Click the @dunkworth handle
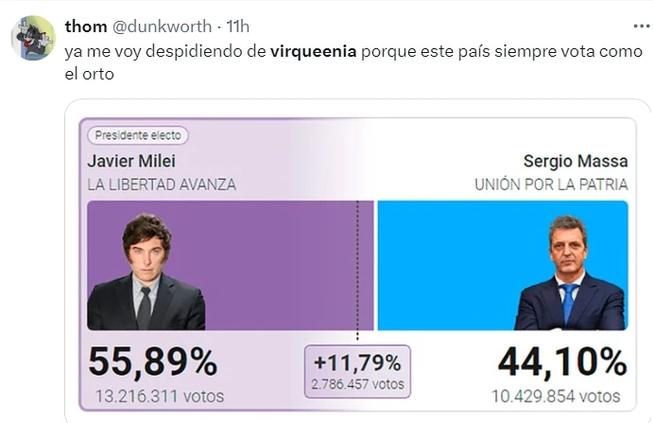Image resolution: width=653 pixels, height=423 pixels. pyautogui.click(x=163, y=24)
